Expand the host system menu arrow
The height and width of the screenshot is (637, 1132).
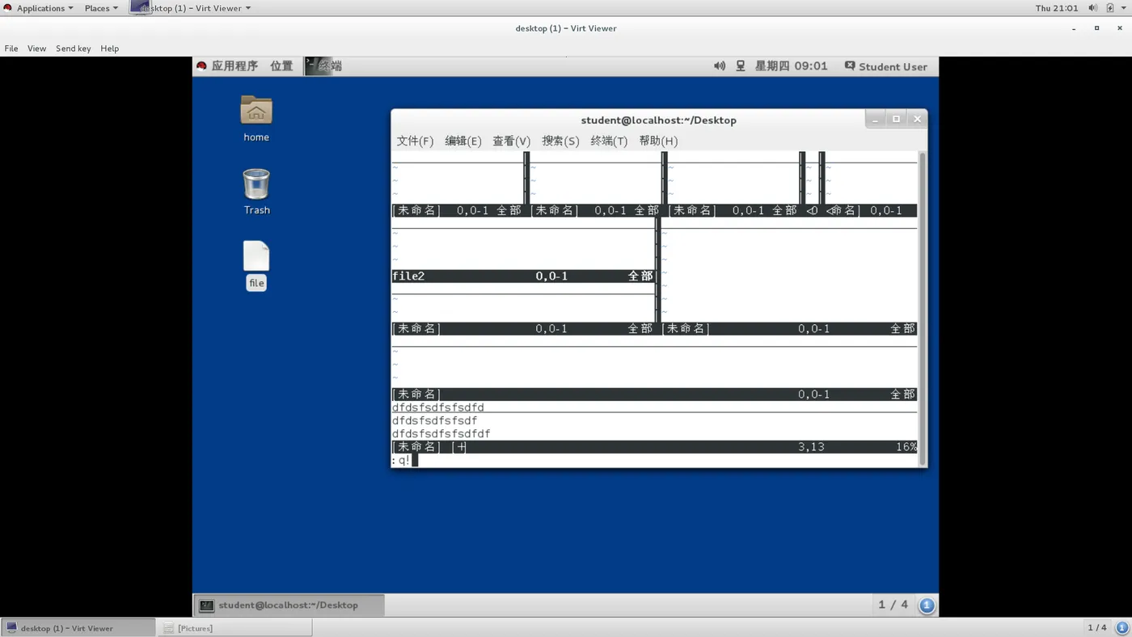click(x=1124, y=8)
